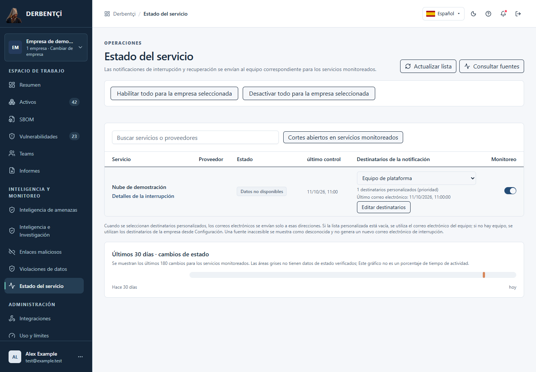Open Inteligencia de amenazas page

point(44,210)
